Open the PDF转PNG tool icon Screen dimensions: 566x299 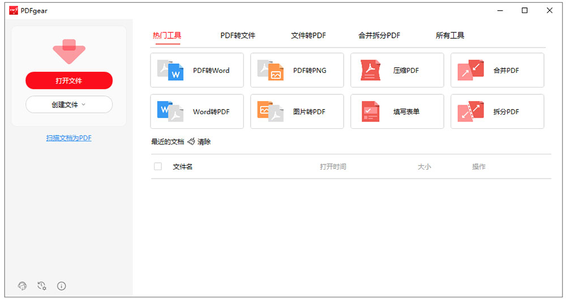pyautogui.click(x=271, y=70)
